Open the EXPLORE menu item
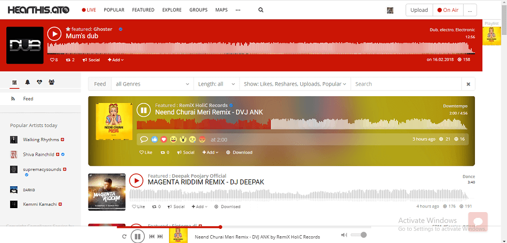This screenshot has width=507, height=243. (172, 10)
